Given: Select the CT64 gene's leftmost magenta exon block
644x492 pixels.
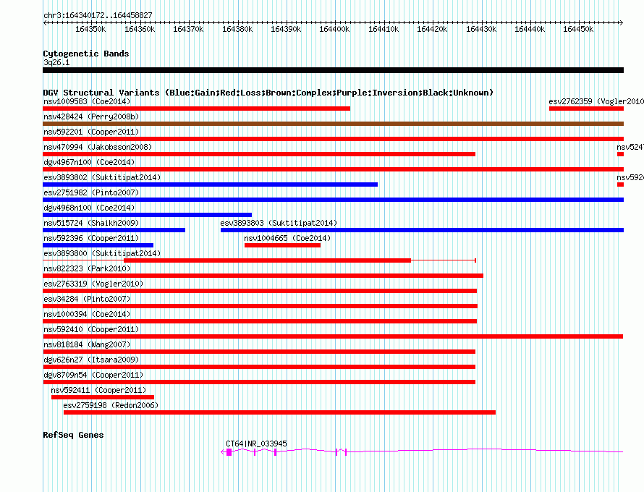Looking at the screenshot, I should point(229,452).
